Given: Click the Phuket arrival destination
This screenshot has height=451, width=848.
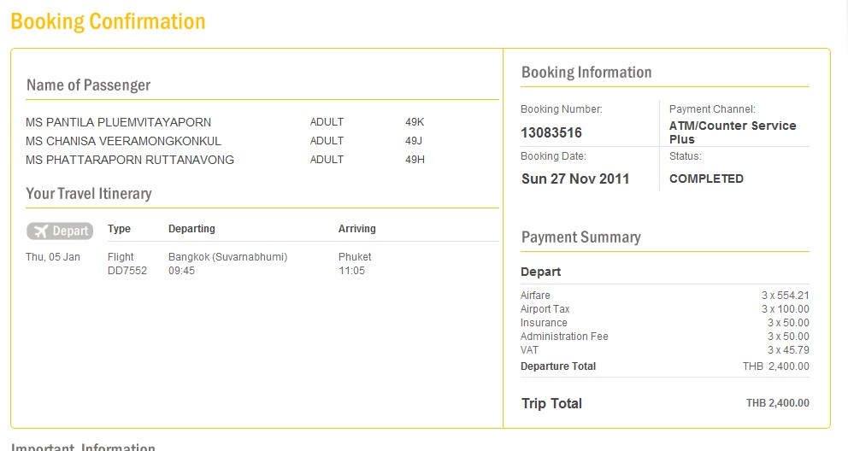Looking at the screenshot, I should tap(355, 257).
